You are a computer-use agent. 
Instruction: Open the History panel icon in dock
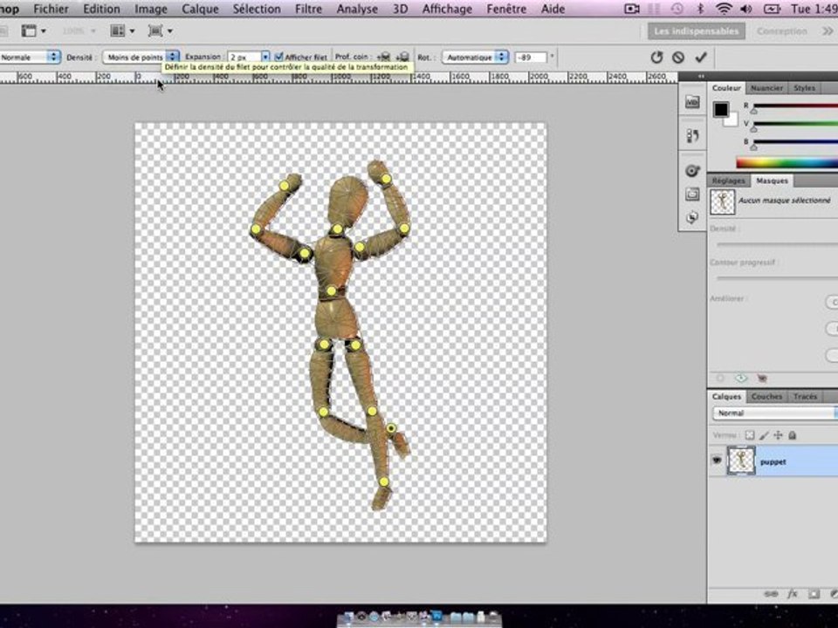pos(692,136)
